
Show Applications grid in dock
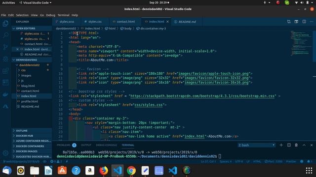coord(309,171)
